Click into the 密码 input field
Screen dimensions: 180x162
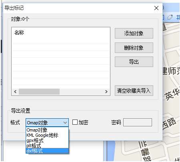pyautogui.click(x=138, y=122)
